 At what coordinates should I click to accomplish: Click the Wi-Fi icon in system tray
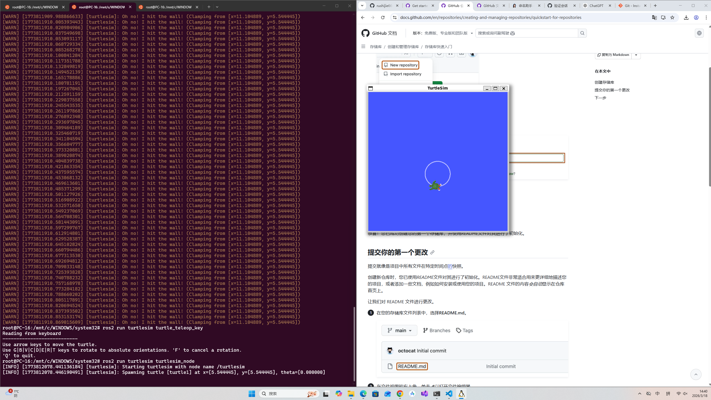coord(678,394)
